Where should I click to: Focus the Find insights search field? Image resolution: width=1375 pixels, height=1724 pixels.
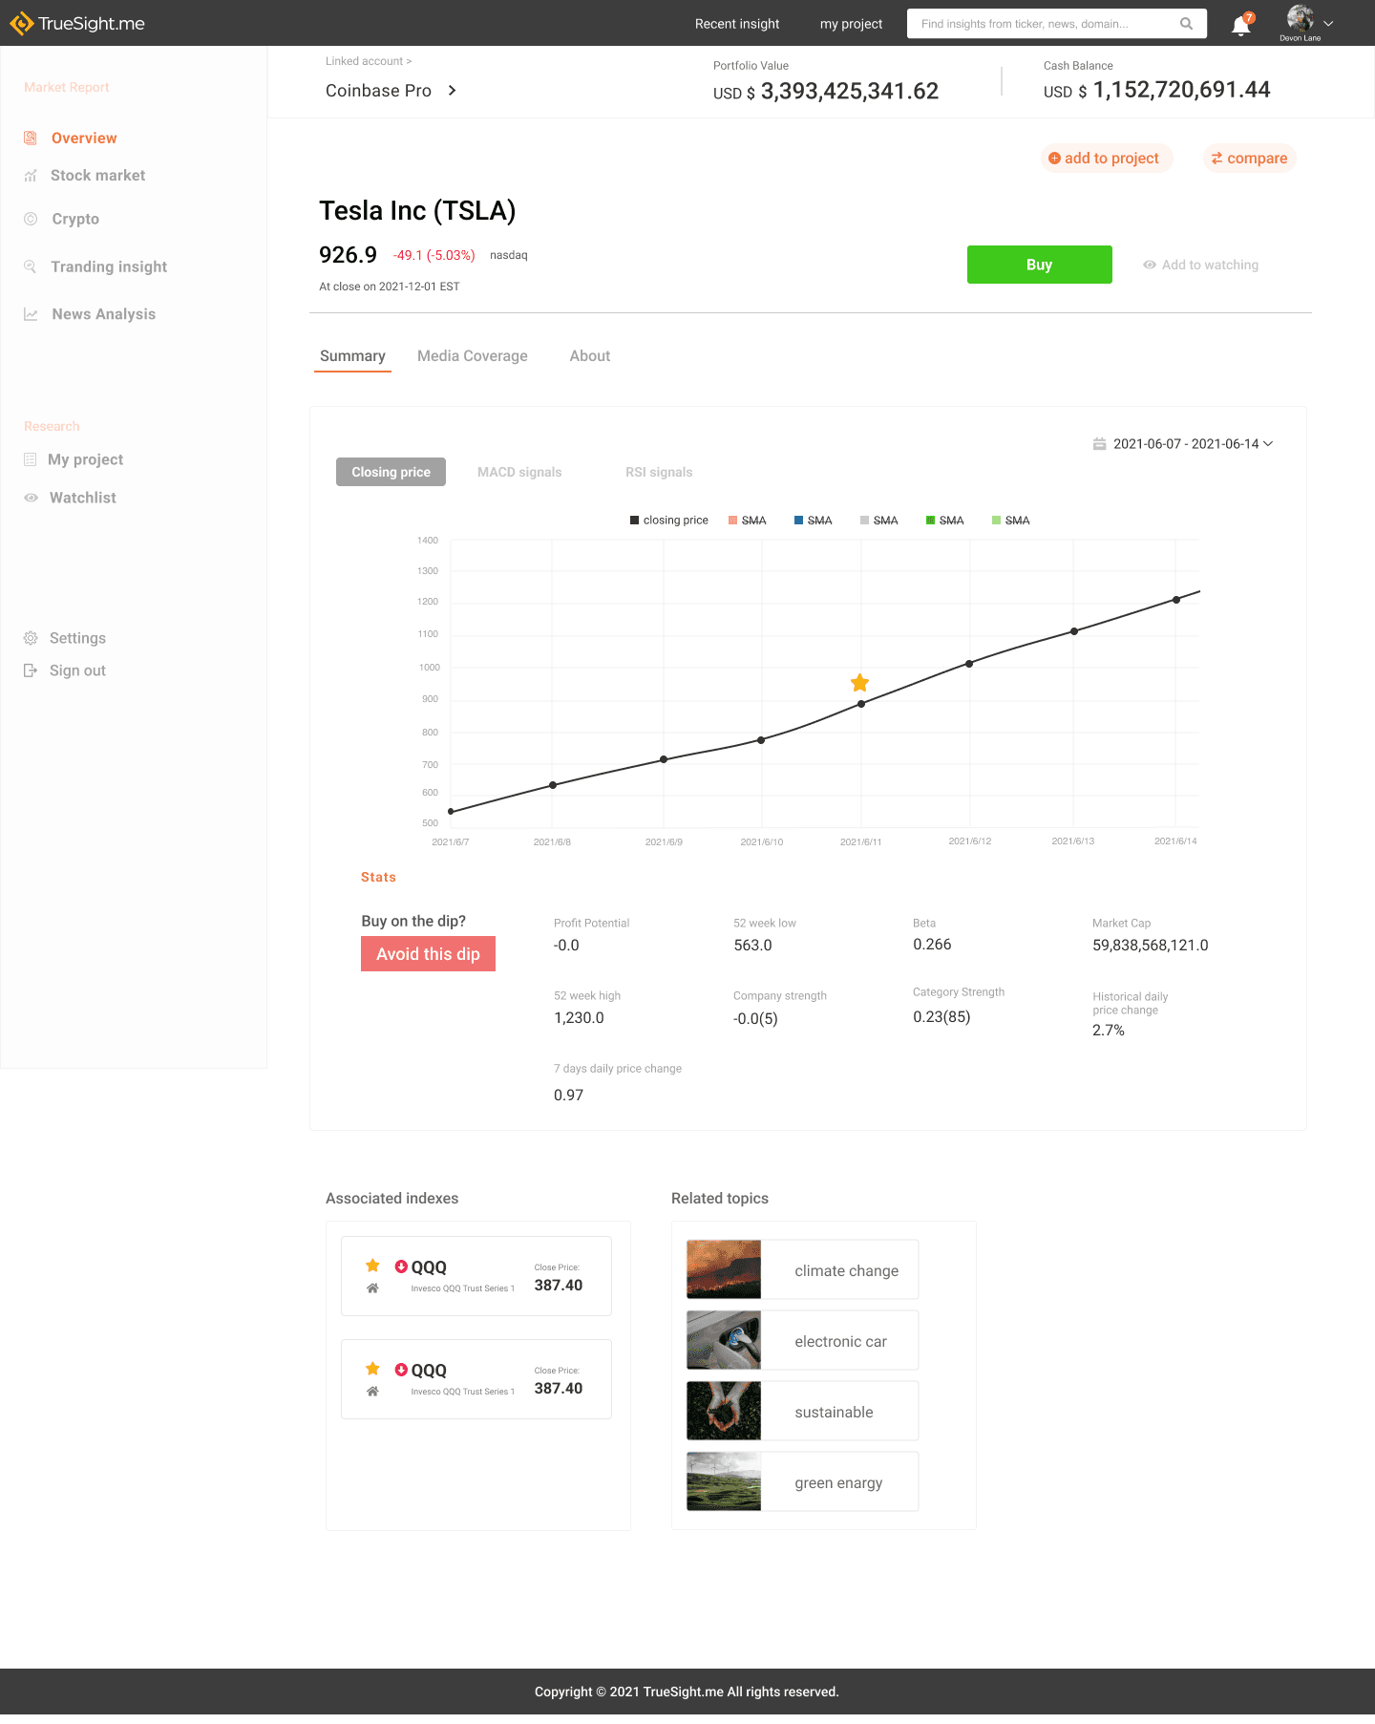[x=1057, y=24]
